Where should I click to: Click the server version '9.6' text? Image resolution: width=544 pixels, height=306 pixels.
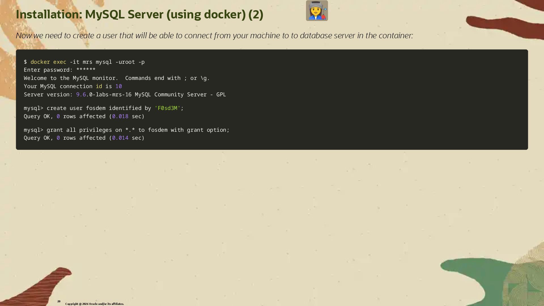point(81,95)
